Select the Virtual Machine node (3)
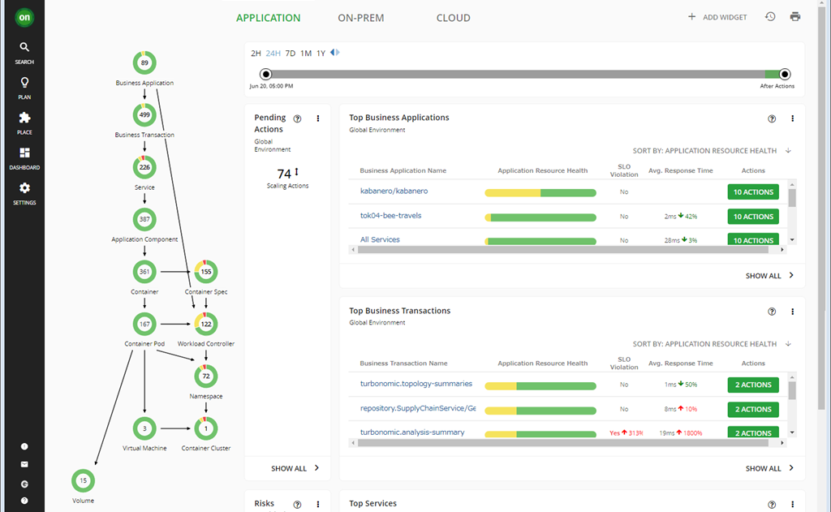The image size is (831, 512). (x=144, y=428)
